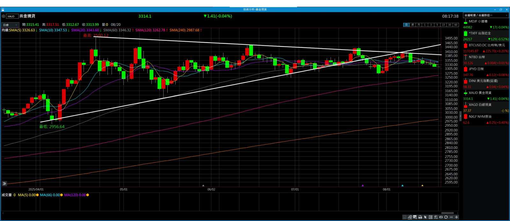
Task: Select the 3-minute timeframe button
Action: pyautogui.click(x=431, y=25)
